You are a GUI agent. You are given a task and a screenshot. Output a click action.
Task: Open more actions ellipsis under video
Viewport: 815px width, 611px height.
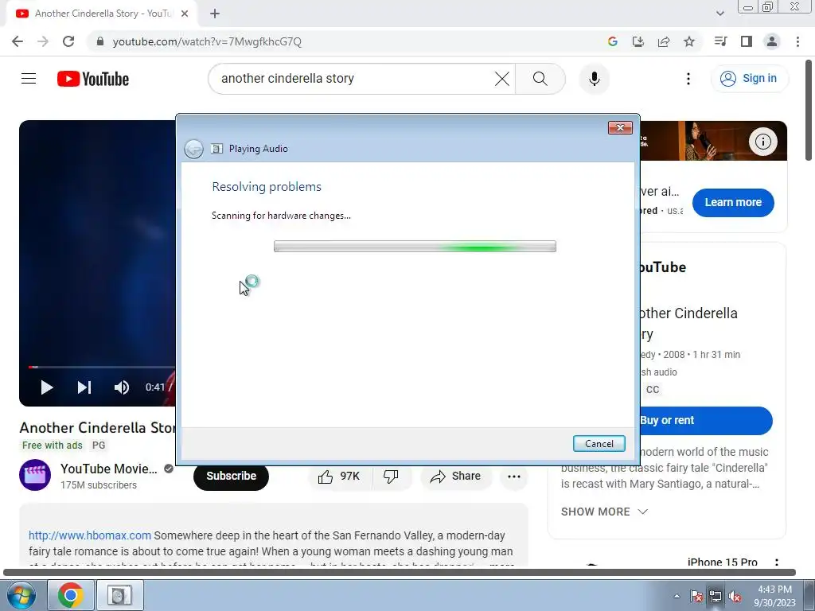point(514,477)
